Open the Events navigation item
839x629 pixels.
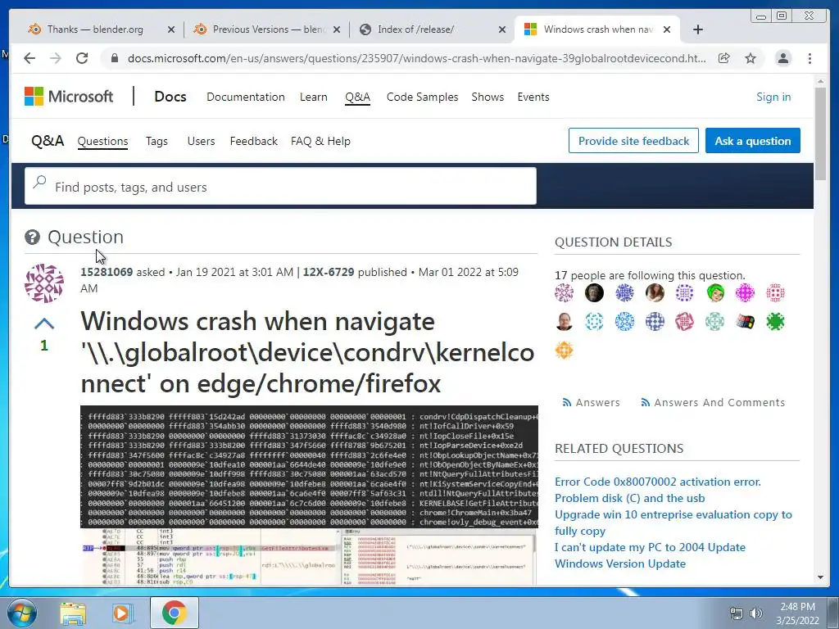[x=533, y=97]
